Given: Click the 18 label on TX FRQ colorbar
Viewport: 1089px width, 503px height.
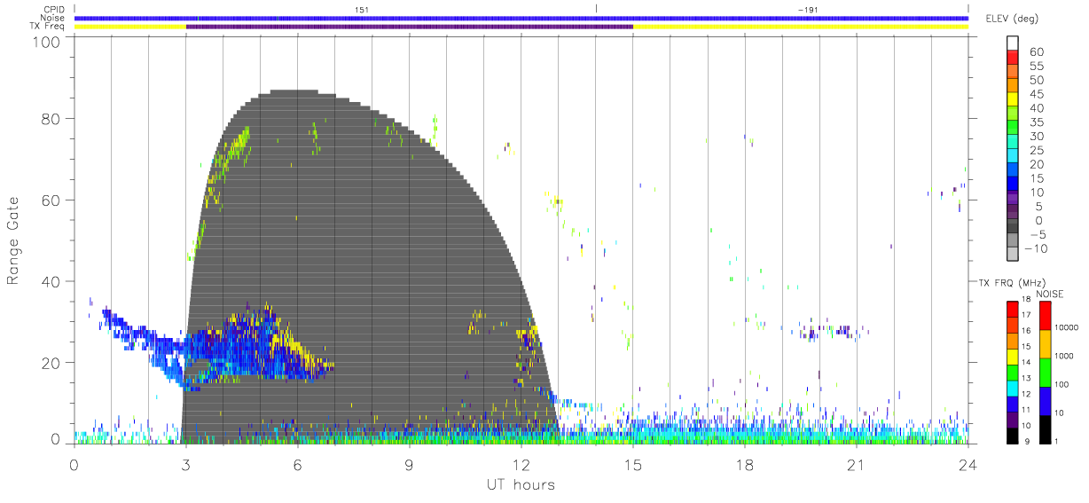Looking at the screenshot, I should [1025, 299].
